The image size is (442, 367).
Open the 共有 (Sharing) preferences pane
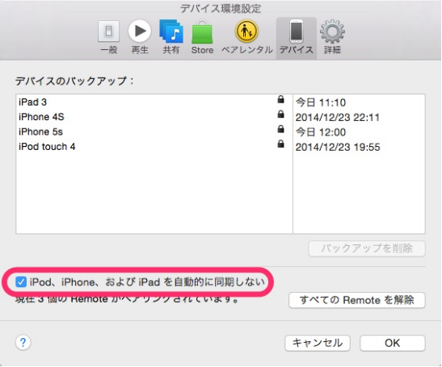171,37
